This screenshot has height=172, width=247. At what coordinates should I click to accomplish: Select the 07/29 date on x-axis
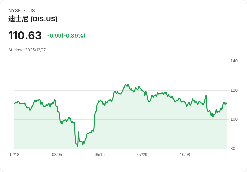pyautogui.click(x=142, y=155)
